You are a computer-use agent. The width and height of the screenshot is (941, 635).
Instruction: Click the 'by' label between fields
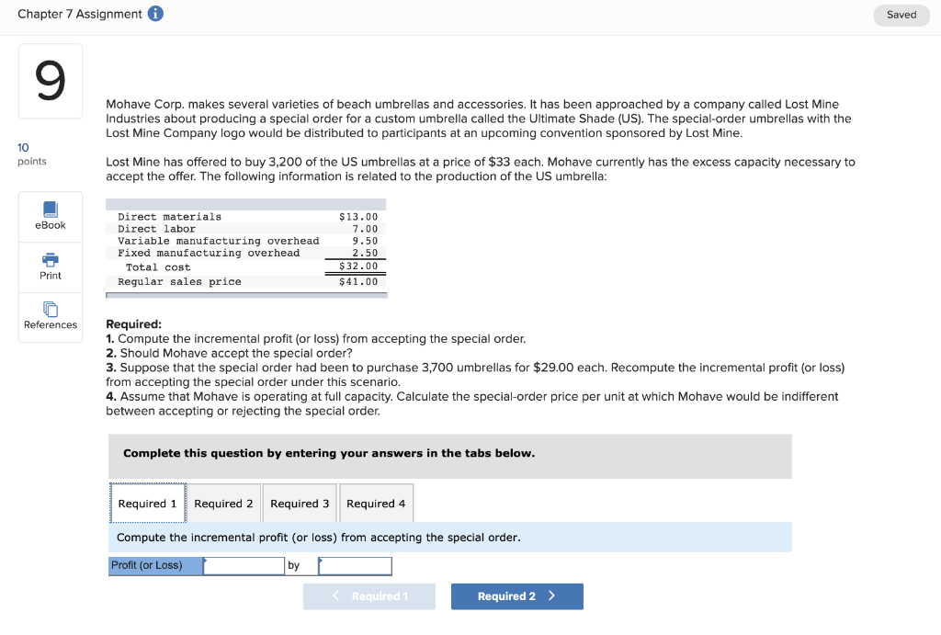point(293,565)
